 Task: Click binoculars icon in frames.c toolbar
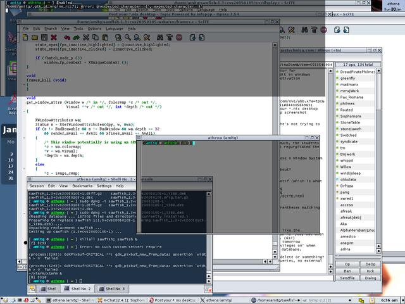click(160, 37)
